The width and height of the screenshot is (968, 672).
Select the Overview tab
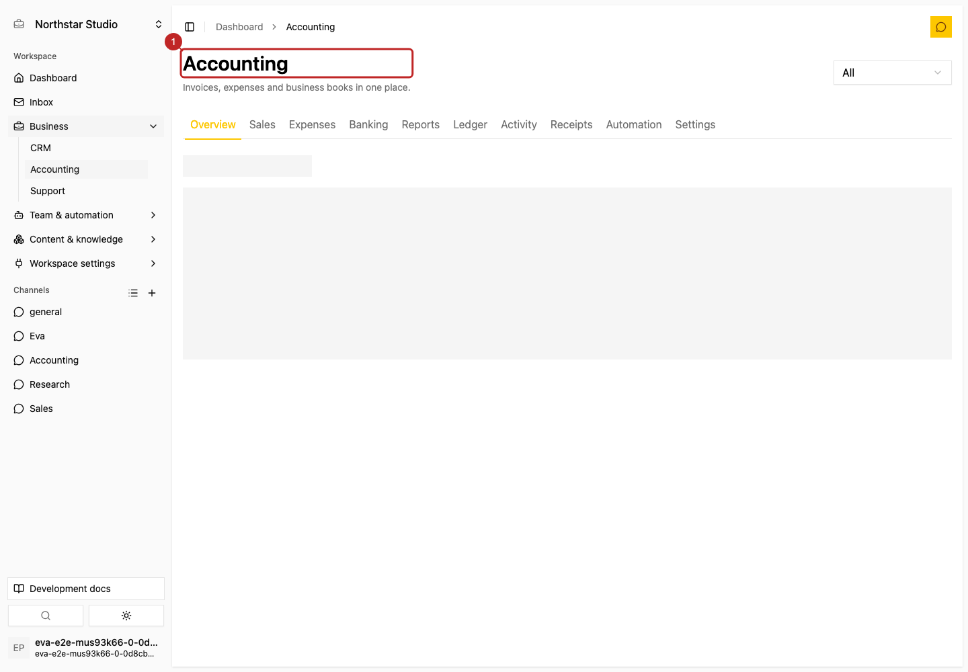tap(213, 125)
